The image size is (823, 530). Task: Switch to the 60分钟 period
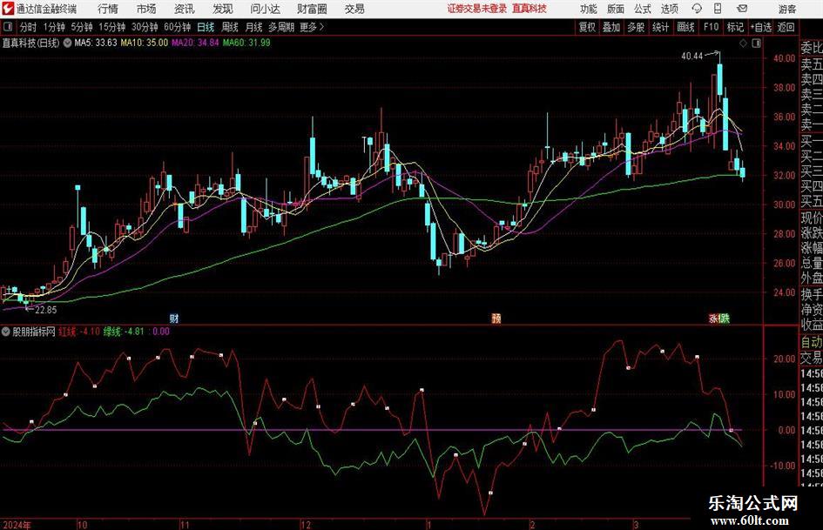177,27
